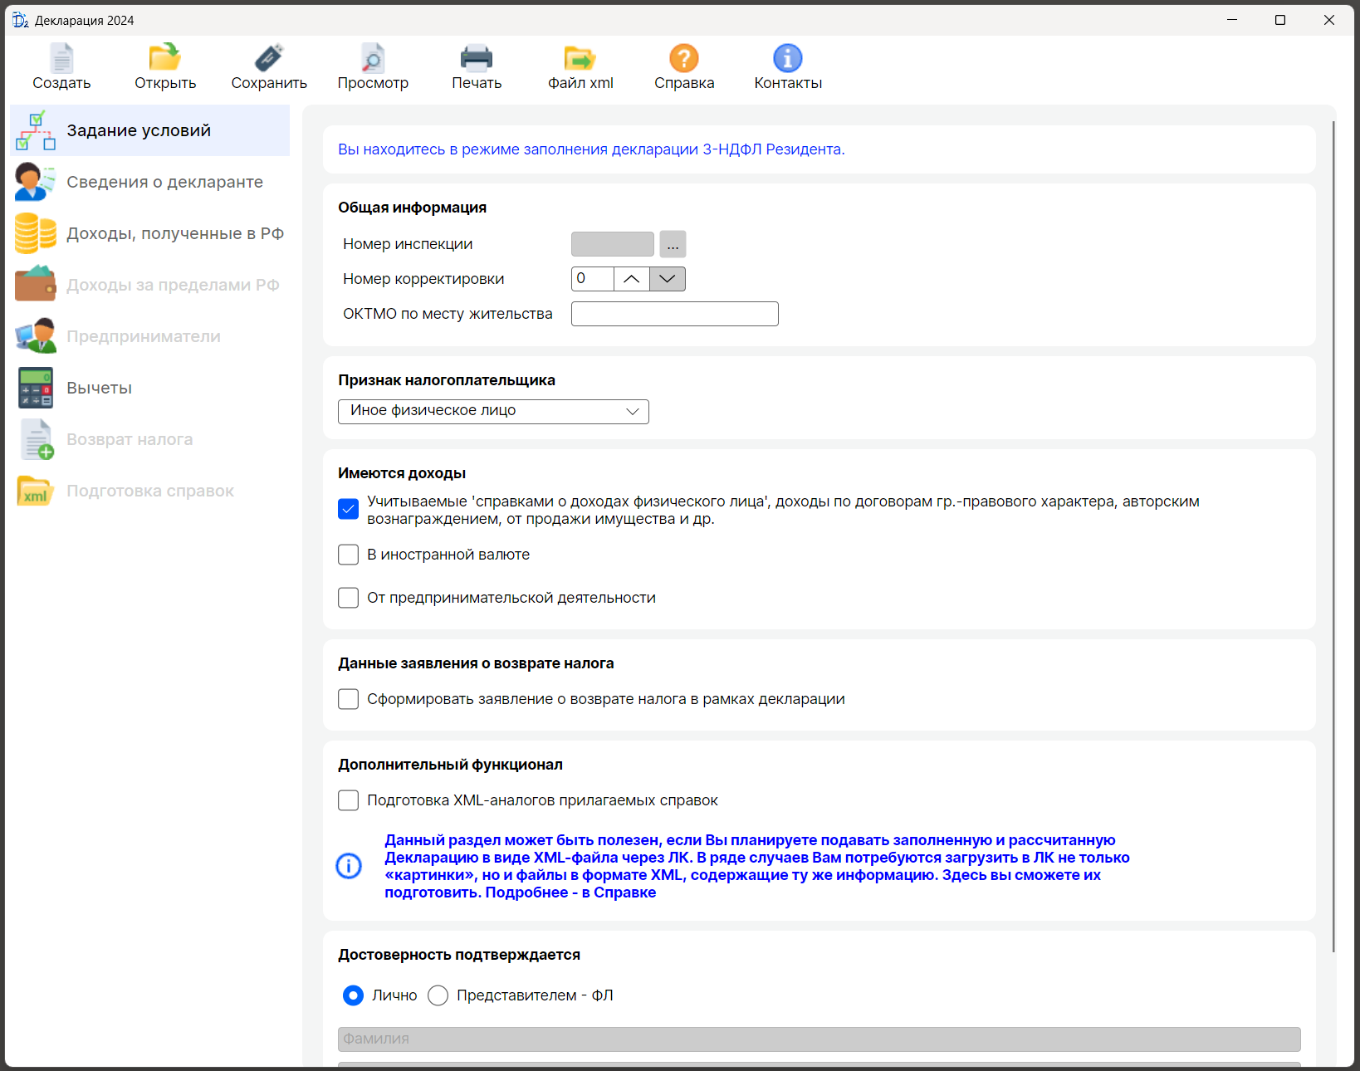Click the Печать printer icon

click(x=477, y=59)
